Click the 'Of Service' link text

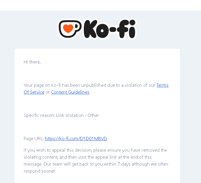(34, 92)
